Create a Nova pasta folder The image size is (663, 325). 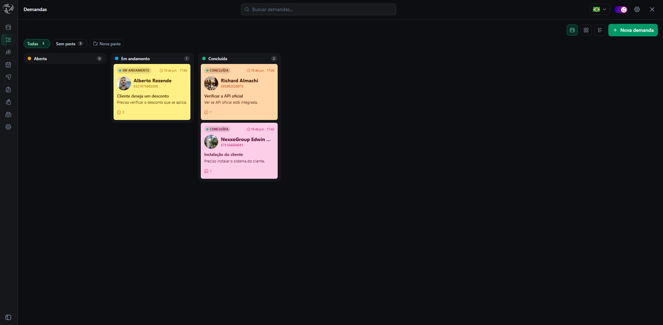point(107,44)
